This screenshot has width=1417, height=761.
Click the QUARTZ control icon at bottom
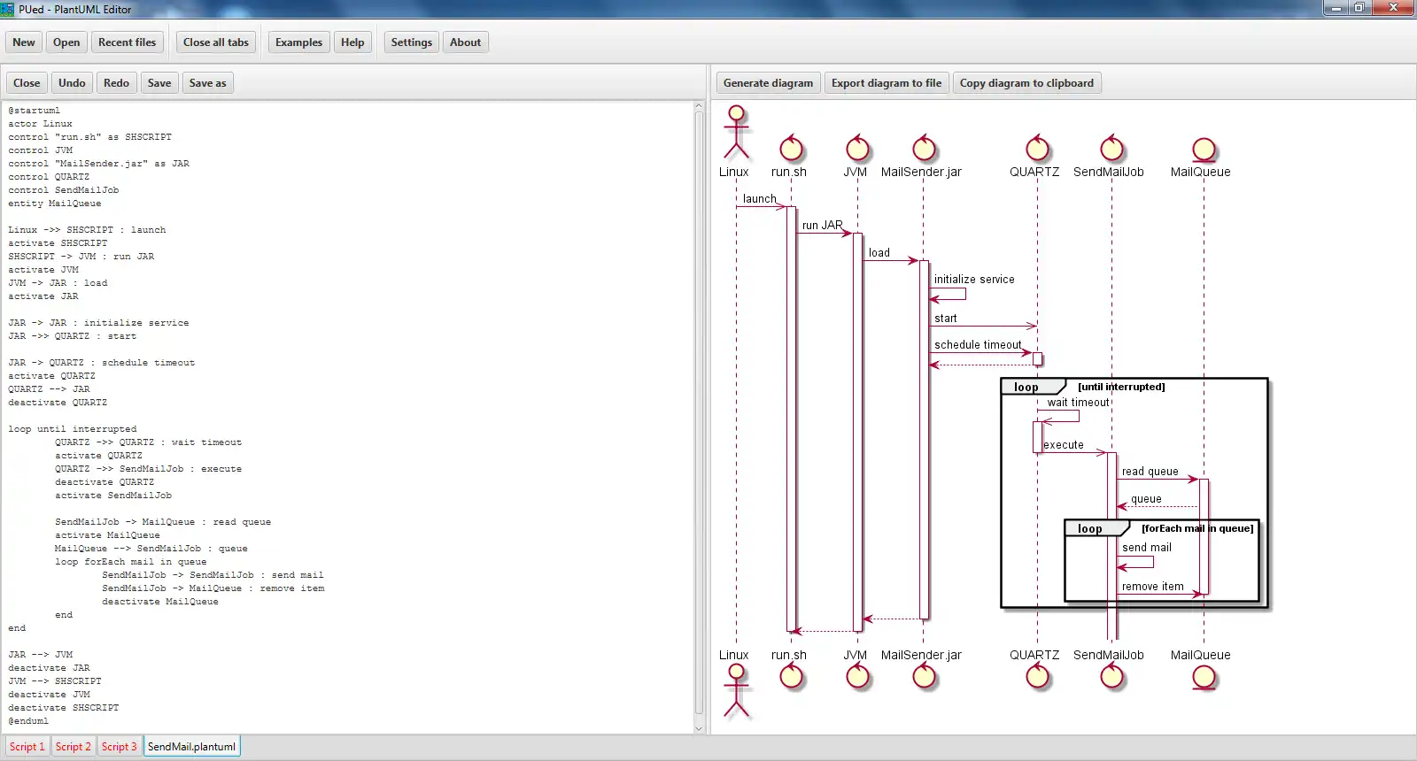pyautogui.click(x=1037, y=676)
